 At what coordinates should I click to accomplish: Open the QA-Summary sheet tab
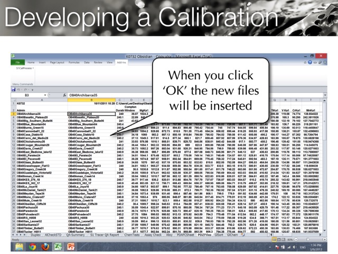coord(75,235)
